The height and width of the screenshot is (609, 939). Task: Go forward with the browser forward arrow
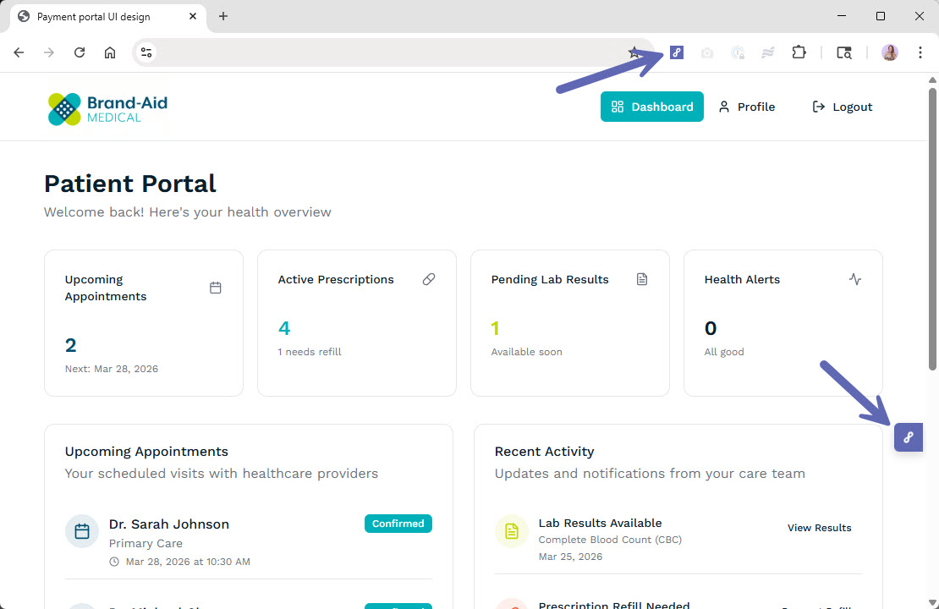coord(49,52)
